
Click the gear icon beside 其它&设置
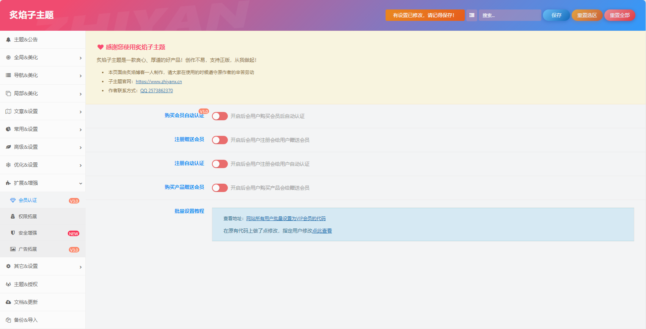click(8, 266)
